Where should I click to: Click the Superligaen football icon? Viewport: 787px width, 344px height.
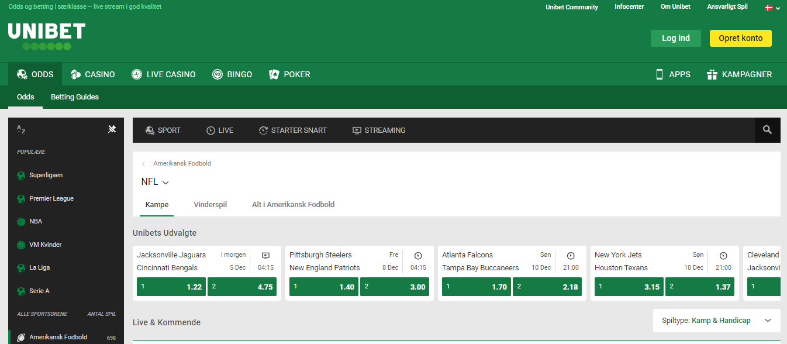(22, 175)
